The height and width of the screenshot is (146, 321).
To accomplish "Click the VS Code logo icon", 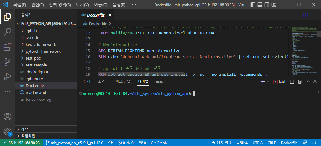I will point(6,4).
